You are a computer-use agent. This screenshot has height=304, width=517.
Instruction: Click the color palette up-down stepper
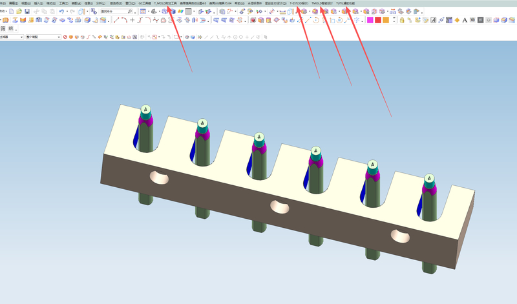(394, 20)
